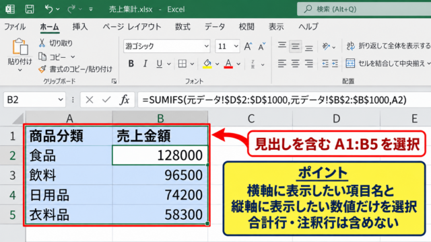
Task: Open the データ tab
Action: tap(215, 27)
